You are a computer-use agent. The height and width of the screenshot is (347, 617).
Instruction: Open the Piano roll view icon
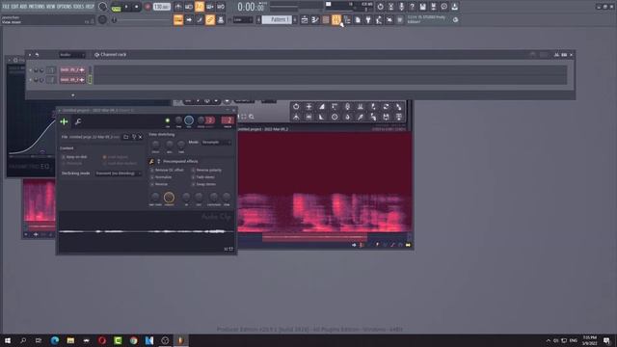point(315,19)
